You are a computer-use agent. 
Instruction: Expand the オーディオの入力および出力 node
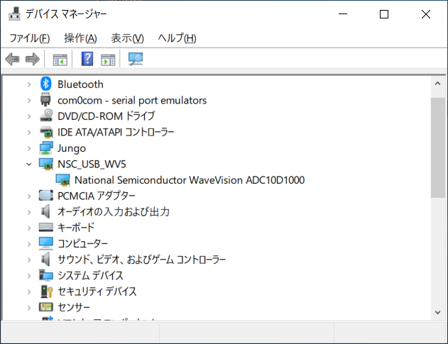[29, 212]
